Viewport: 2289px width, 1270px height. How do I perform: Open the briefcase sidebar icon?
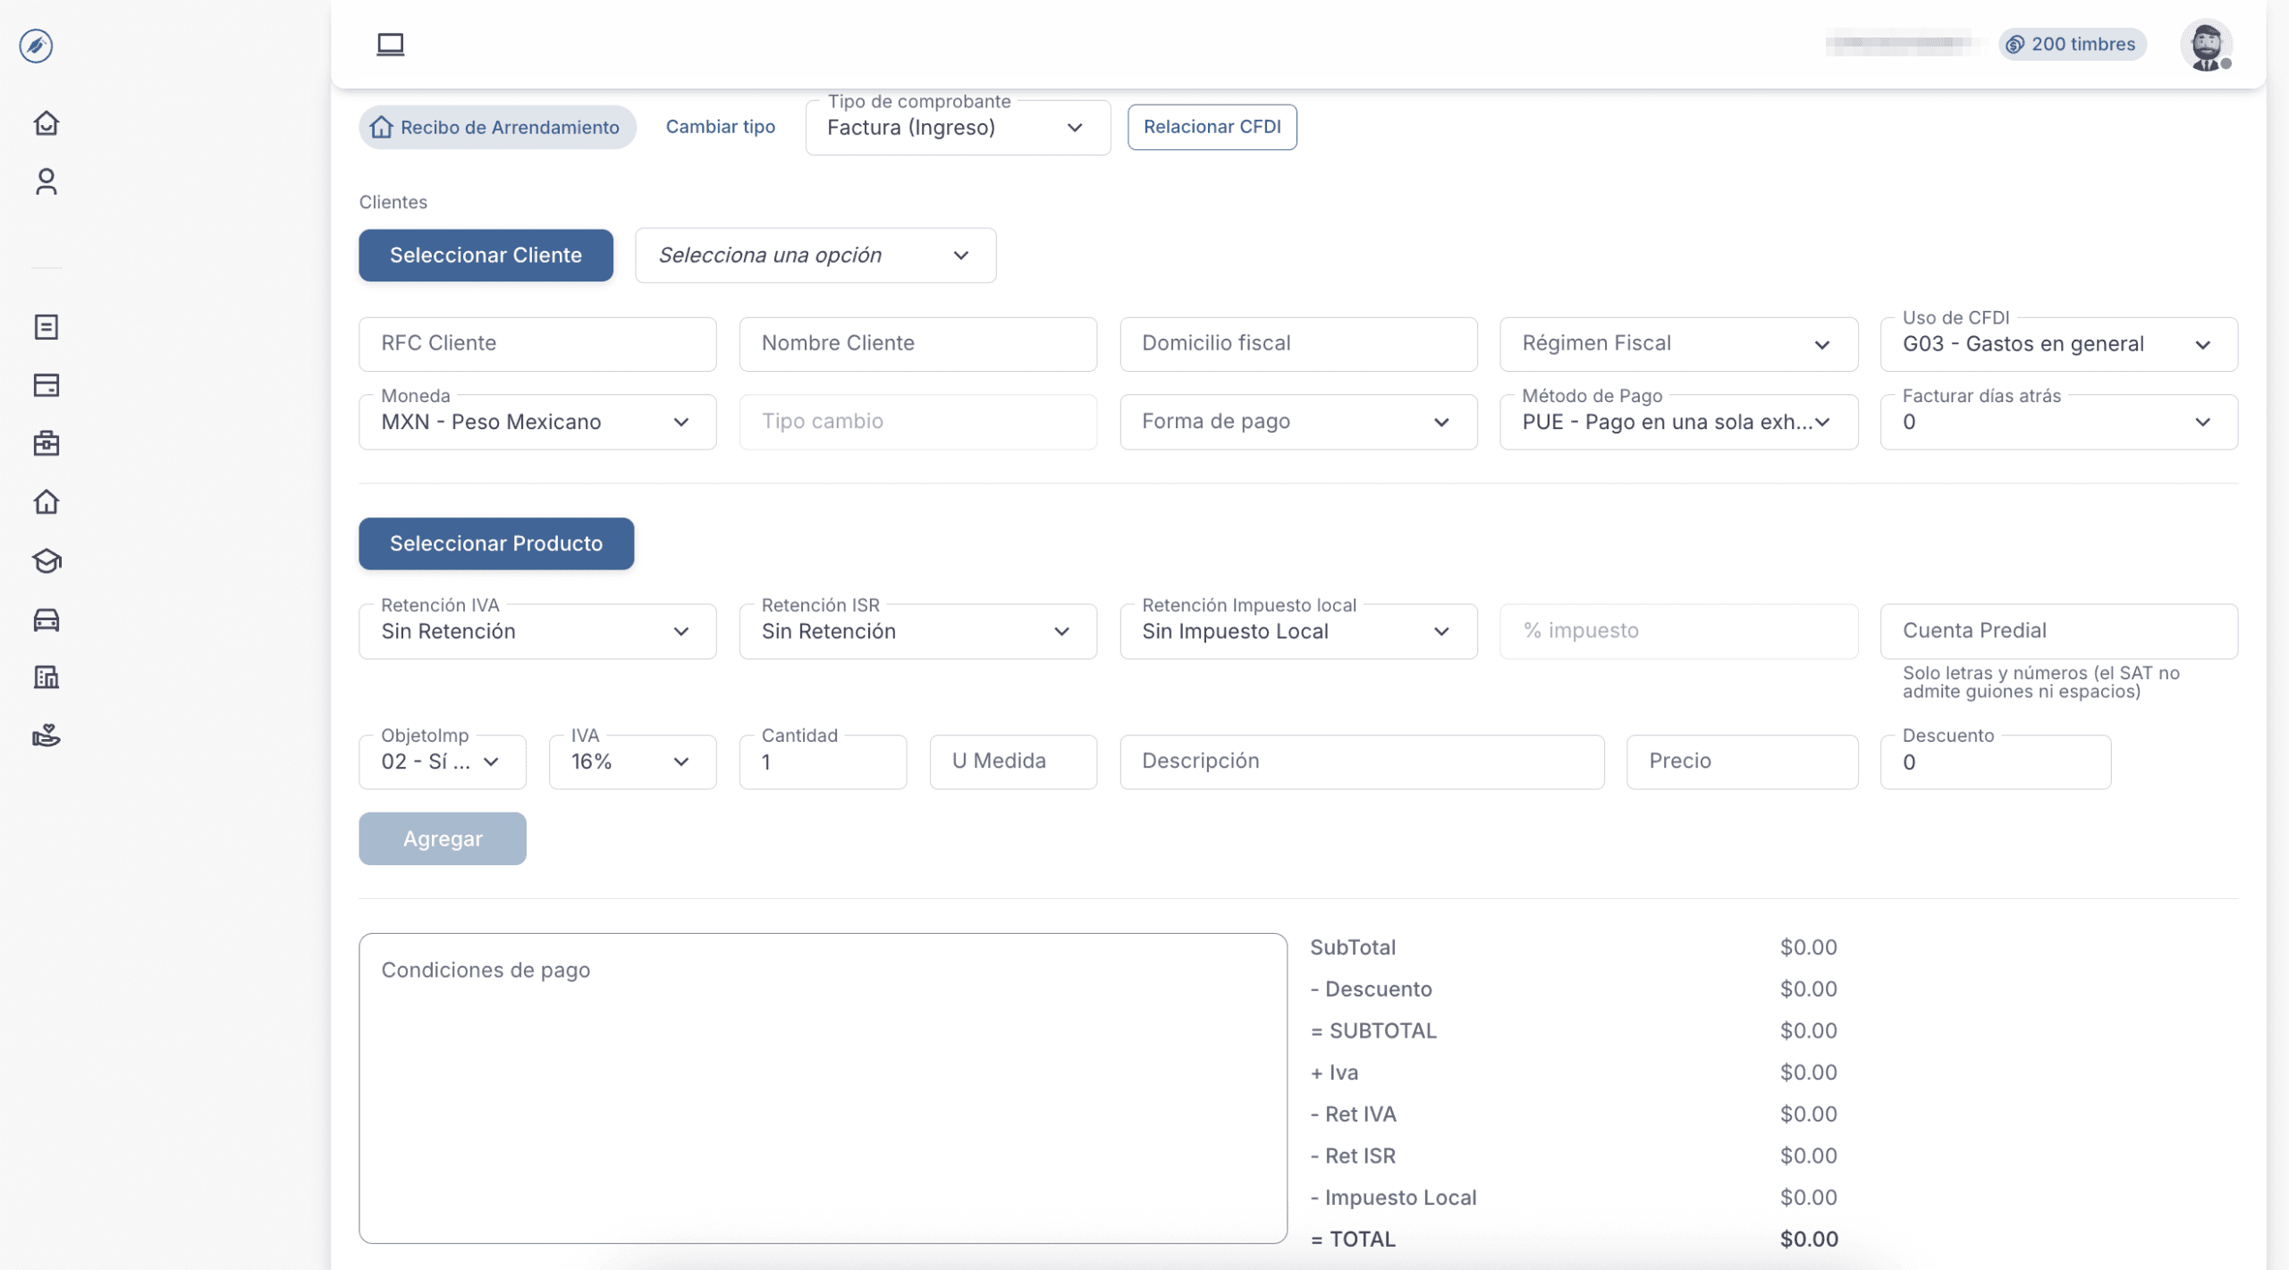click(46, 443)
